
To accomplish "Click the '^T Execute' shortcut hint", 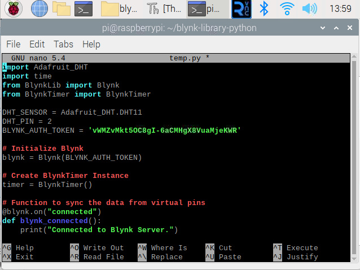I will 296,248.
